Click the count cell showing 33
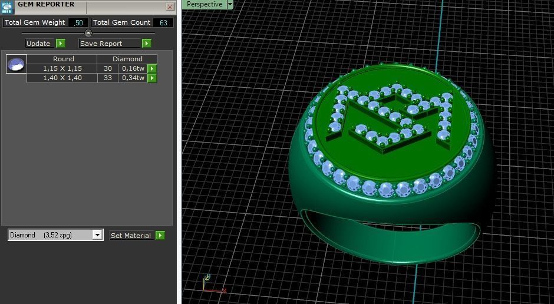The width and height of the screenshot is (554, 304). pos(108,78)
